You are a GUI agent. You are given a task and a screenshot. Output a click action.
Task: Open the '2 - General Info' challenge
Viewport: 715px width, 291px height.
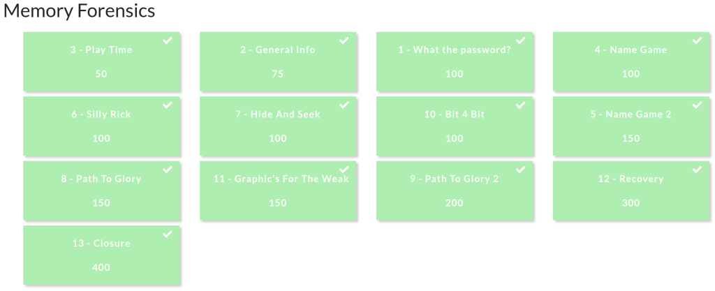[x=278, y=61]
